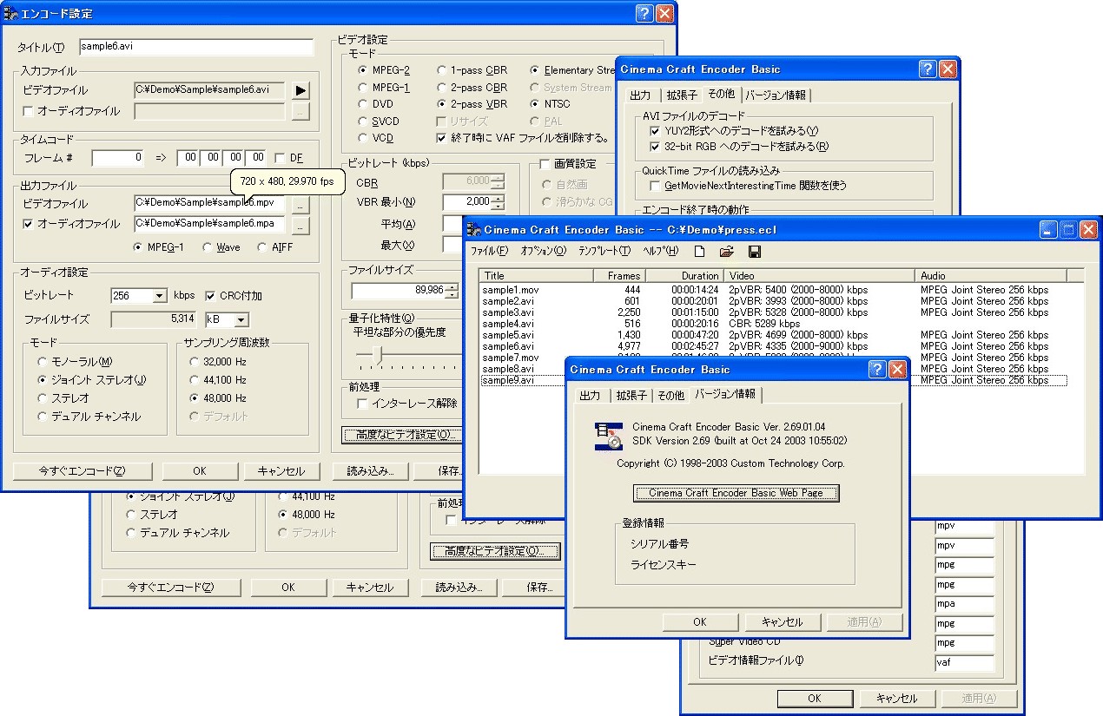Image resolution: width=1103 pixels, height=716 pixels.
Task: Open the audio bitrate 256 dropdown
Action: tap(160, 296)
